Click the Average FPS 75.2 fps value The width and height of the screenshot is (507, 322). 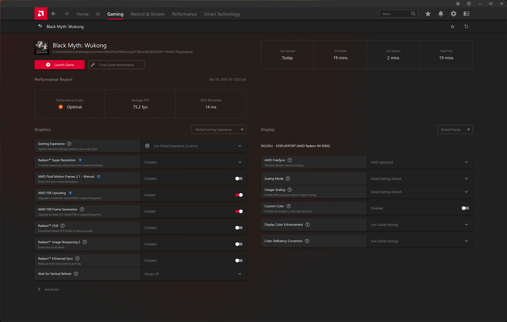(140, 107)
